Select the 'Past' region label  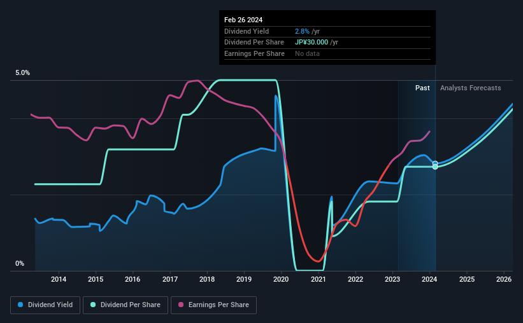coord(422,88)
